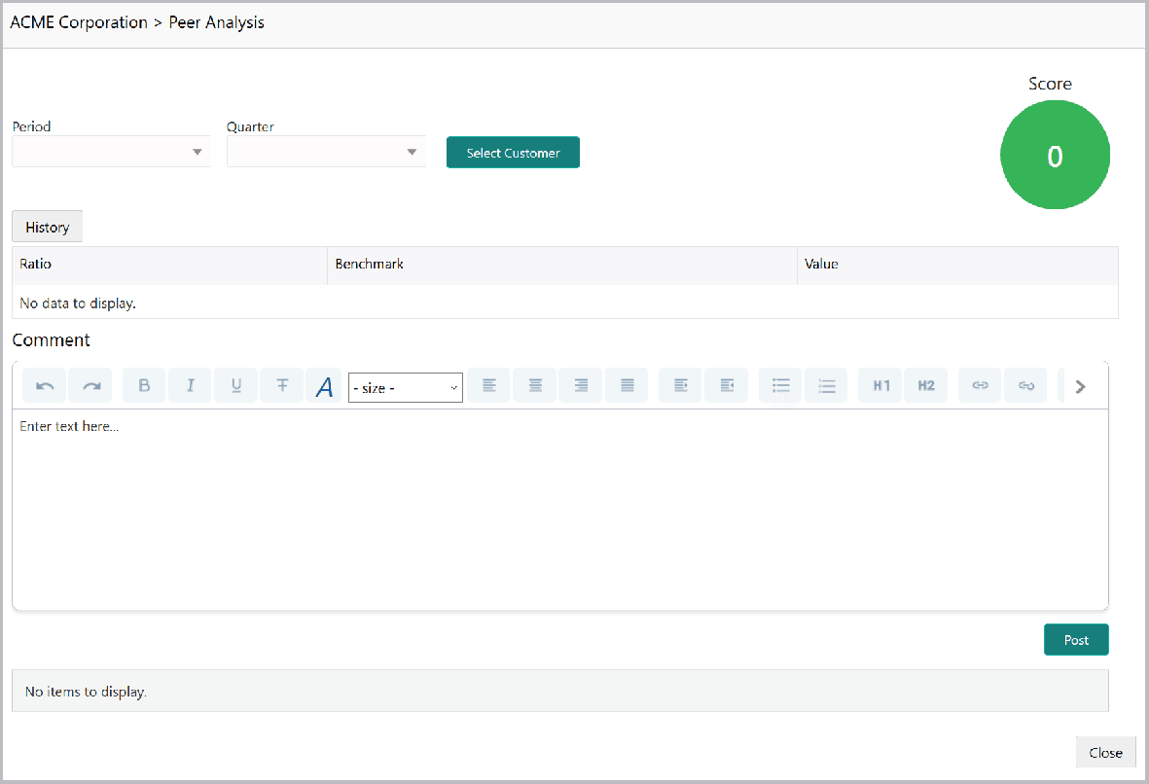This screenshot has height=784, width=1149.
Task: Open the font color 'A' tool
Action: tap(324, 386)
